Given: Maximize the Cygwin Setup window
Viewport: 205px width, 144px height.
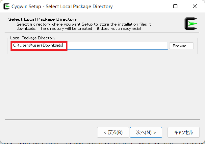Looking at the screenshot, I should pos(175,6).
